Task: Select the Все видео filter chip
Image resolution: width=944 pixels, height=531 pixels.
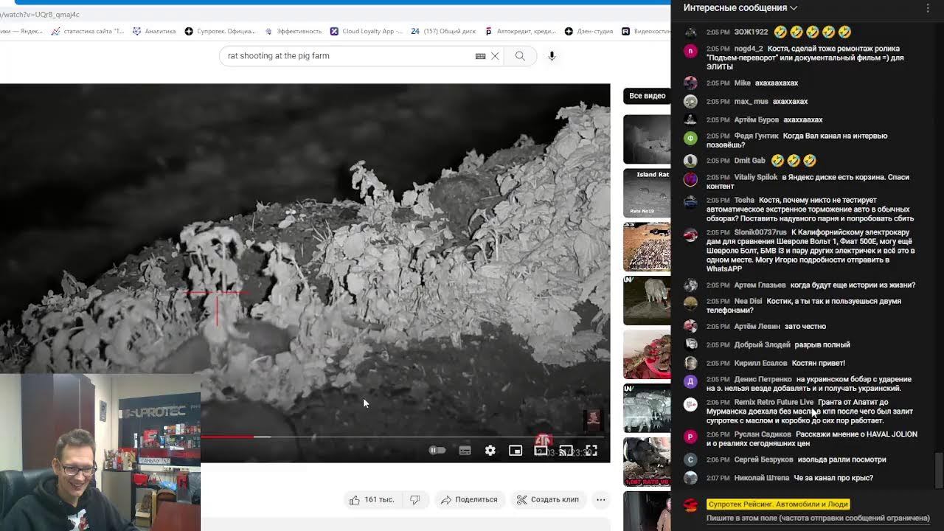Action: click(647, 96)
